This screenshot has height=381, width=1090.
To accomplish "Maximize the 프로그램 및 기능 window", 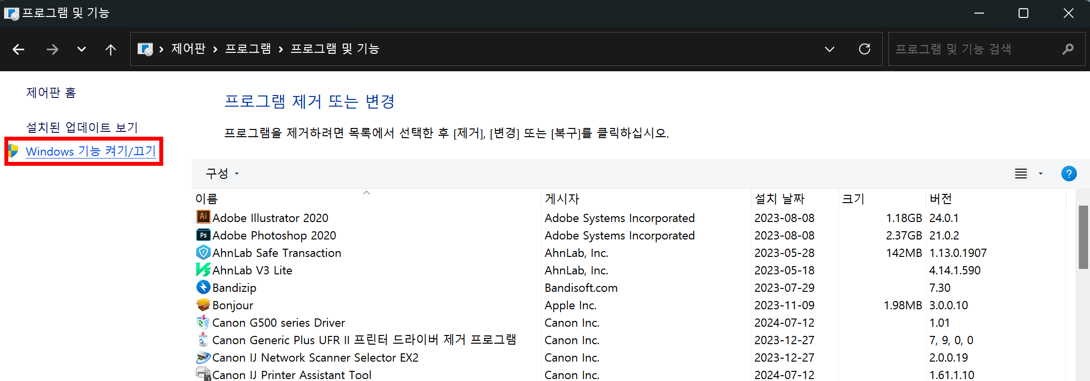I will 1023,13.
